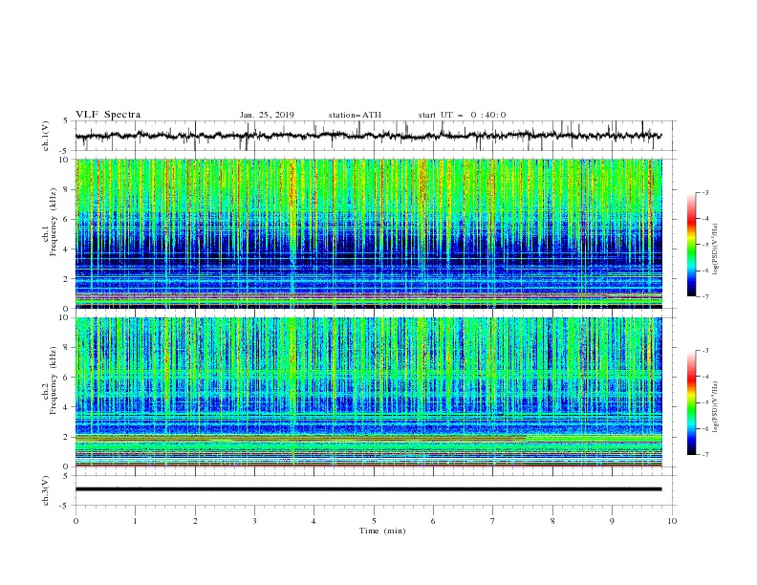Click the "station=ATH" label
This screenshot has width=757, height=585.
click(355, 115)
